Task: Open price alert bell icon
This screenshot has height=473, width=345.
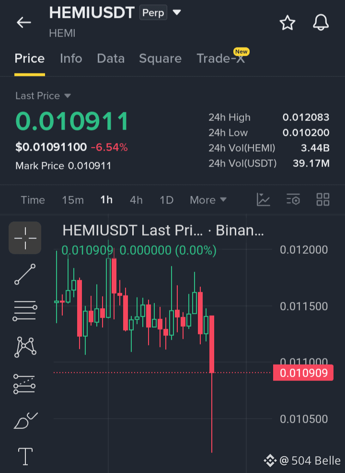Action: click(x=321, y=23)
